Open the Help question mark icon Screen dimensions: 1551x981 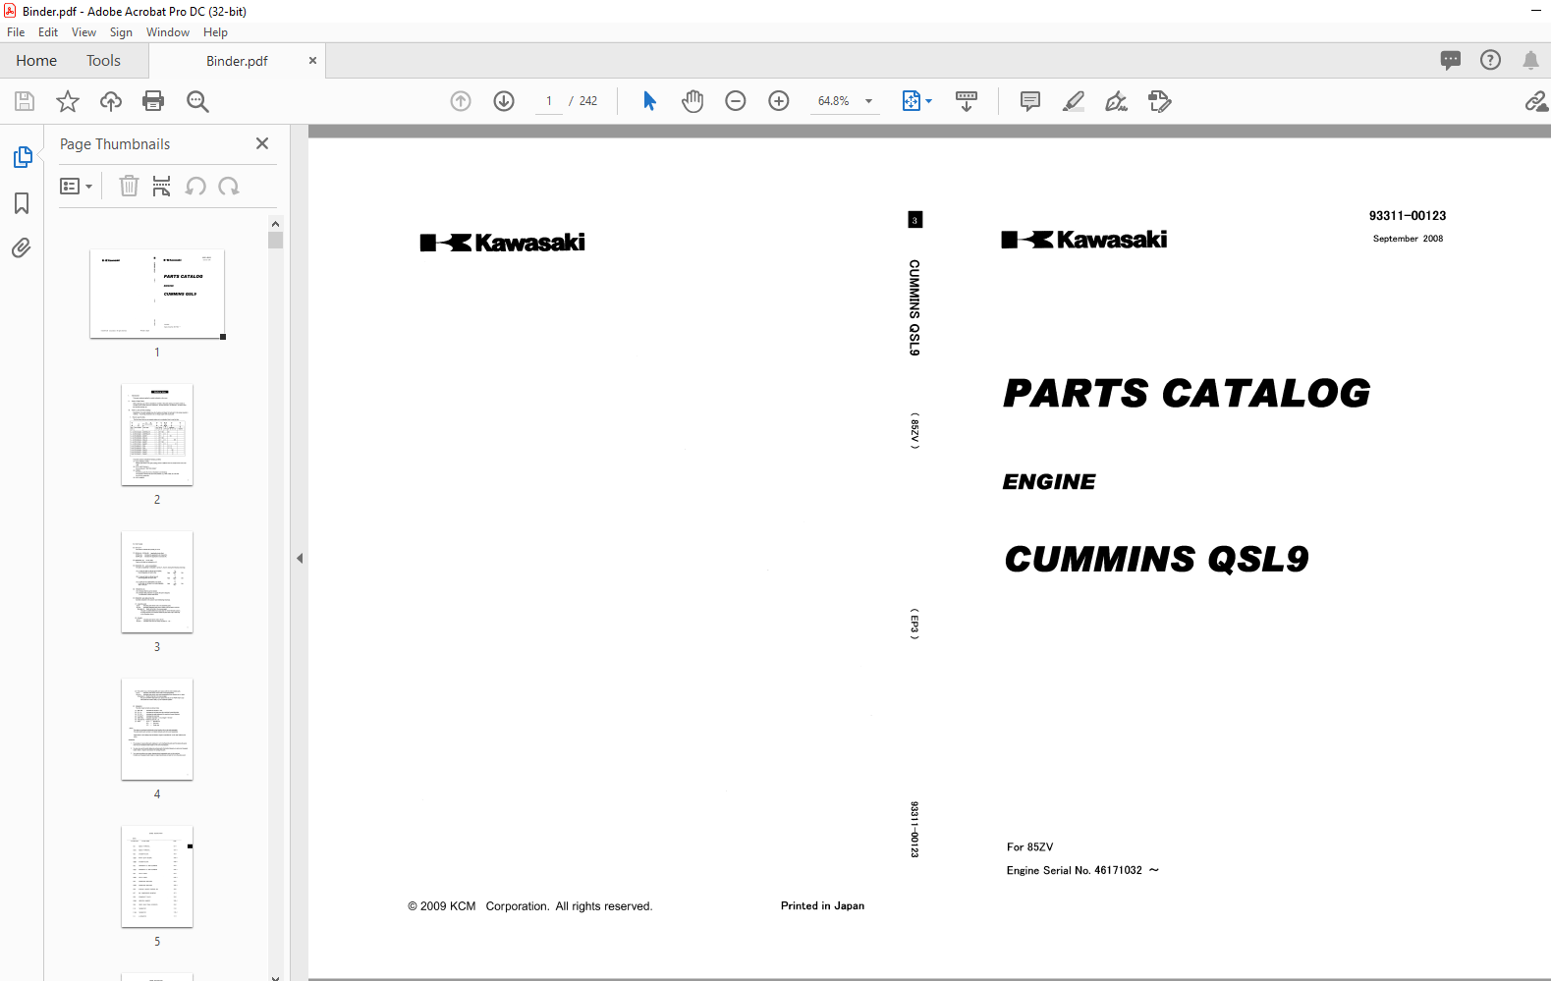(1491, 60)
